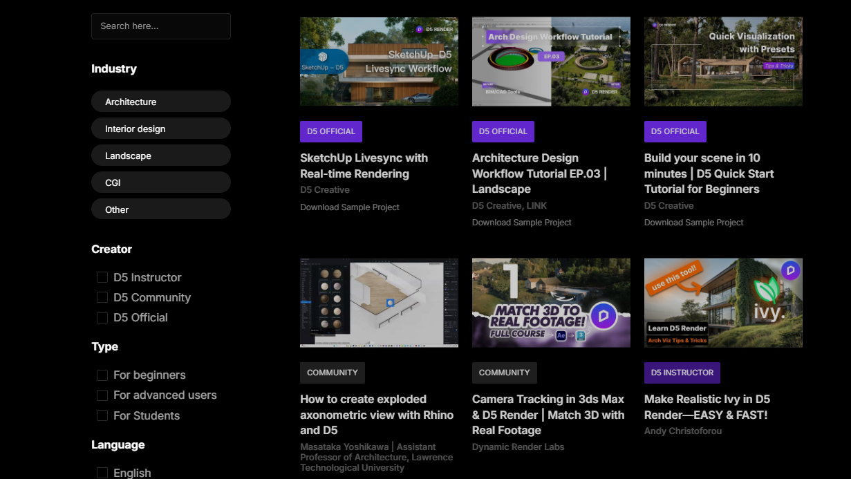Image resolution: width=851 pixels, height=479 pixels.
Task: Open the SketchUp–D5 Livesync Workflow thumbnail
Action: tap(379, 62)
